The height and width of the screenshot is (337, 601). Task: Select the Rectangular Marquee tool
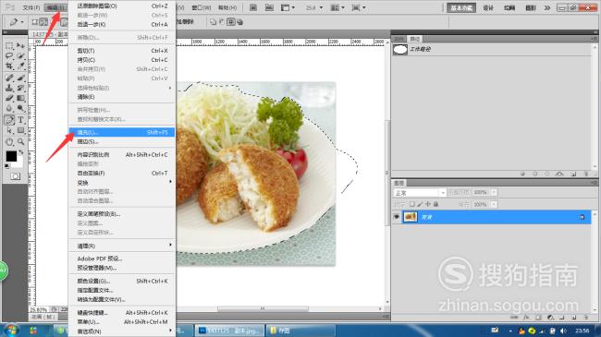pyautogui.click(x=9, y=45)
